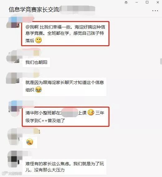Viewport: 162px width, 177px height.
Task: Click the message starting 就是因为跟海淀家长
Action: [x=64, y=87]
